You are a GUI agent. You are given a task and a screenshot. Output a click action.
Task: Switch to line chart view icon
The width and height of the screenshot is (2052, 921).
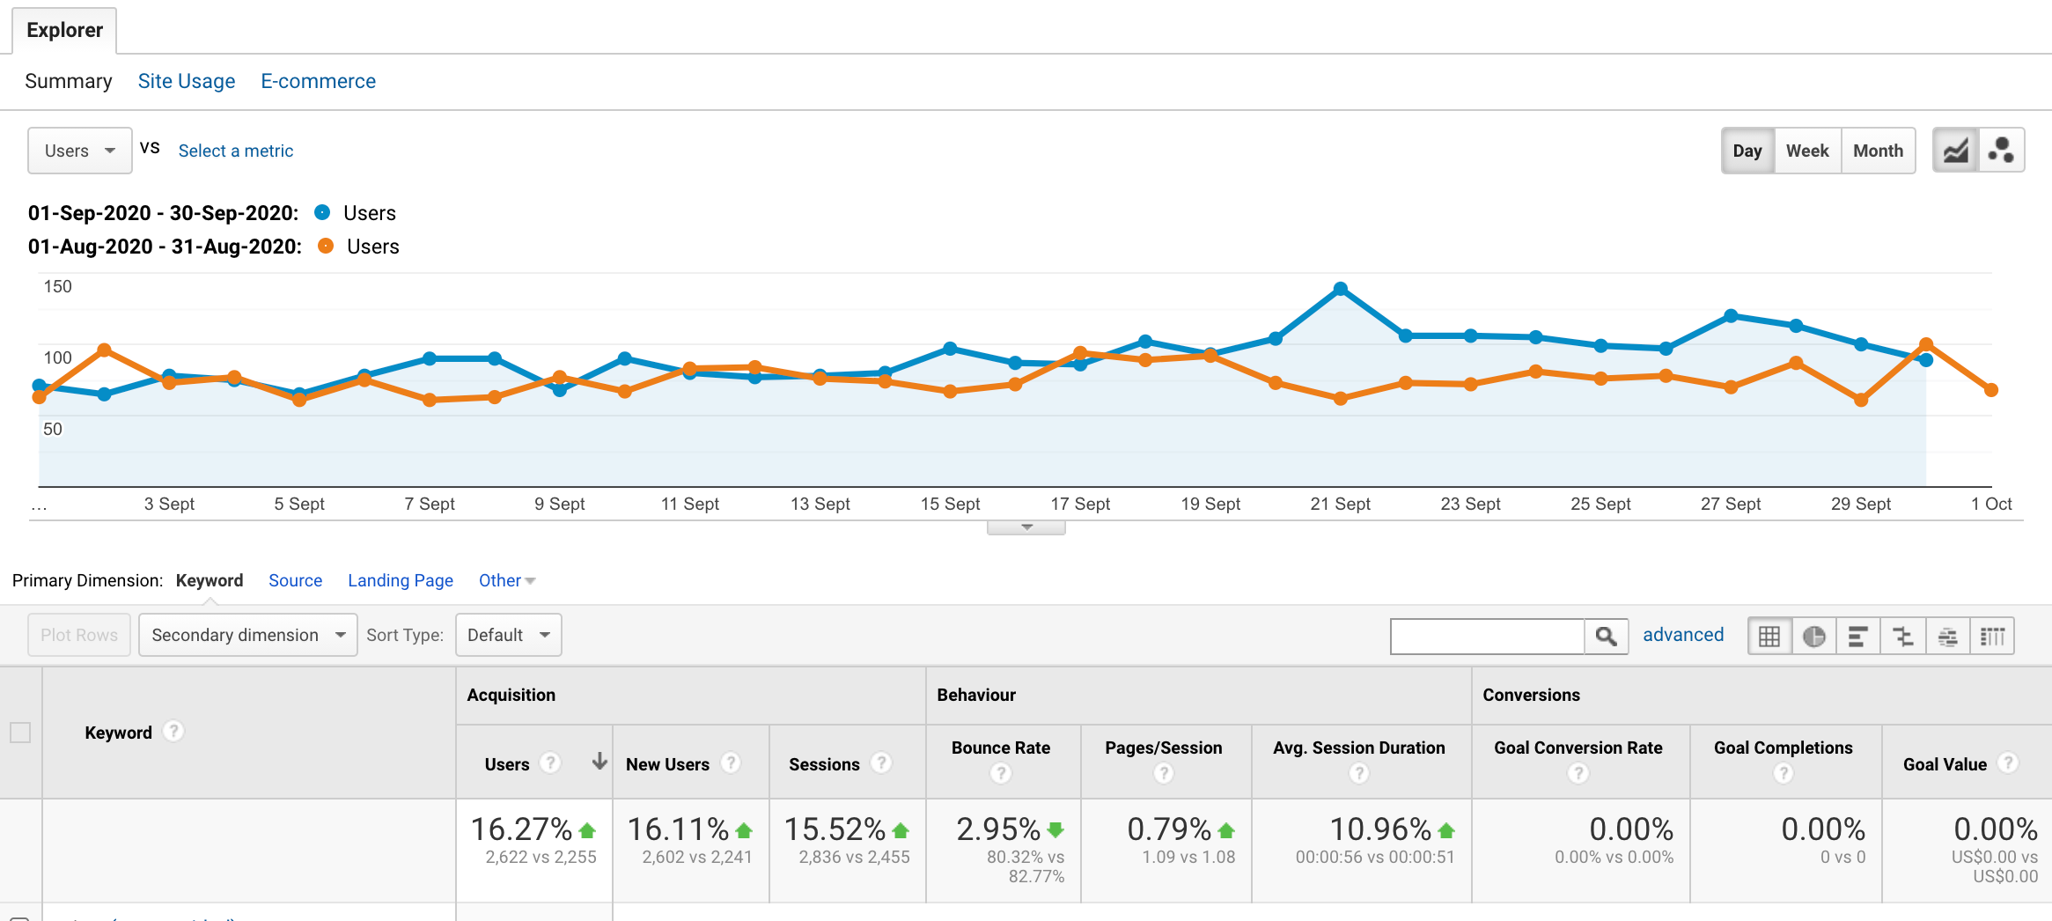1955,151
